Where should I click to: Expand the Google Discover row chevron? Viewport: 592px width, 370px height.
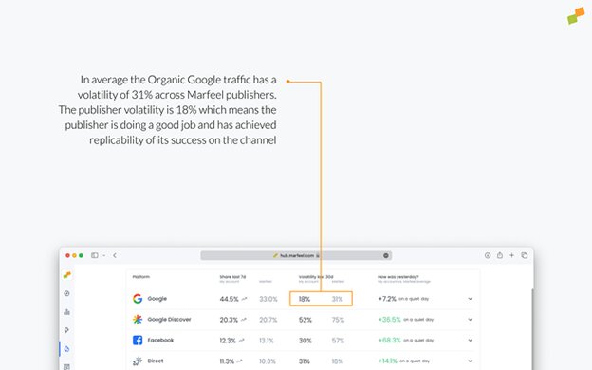[470, 320]
